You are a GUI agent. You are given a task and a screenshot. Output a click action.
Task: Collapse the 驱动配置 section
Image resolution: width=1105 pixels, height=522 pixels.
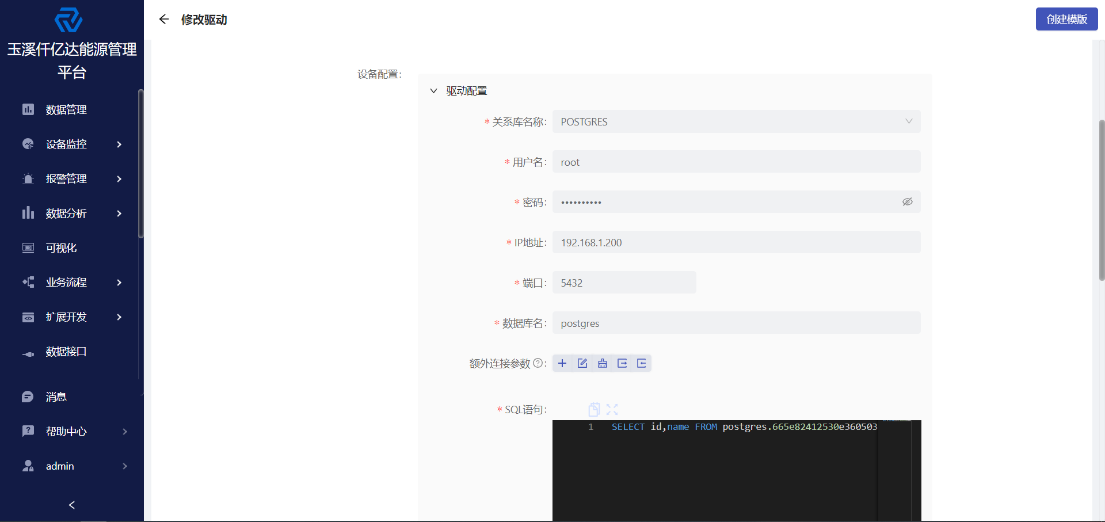point(434,91)
